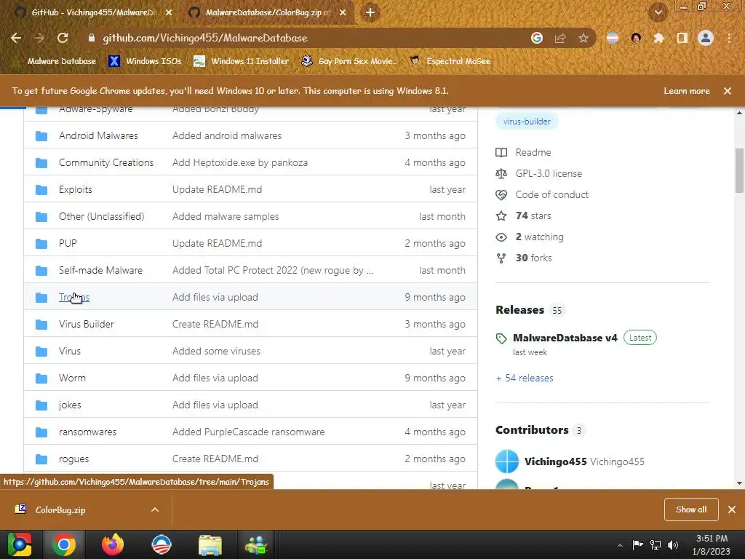This screenshot has height=559, width=745.
Task: Click the tag icon beside MalwareDatabase v4
Action: pos(501,338)
